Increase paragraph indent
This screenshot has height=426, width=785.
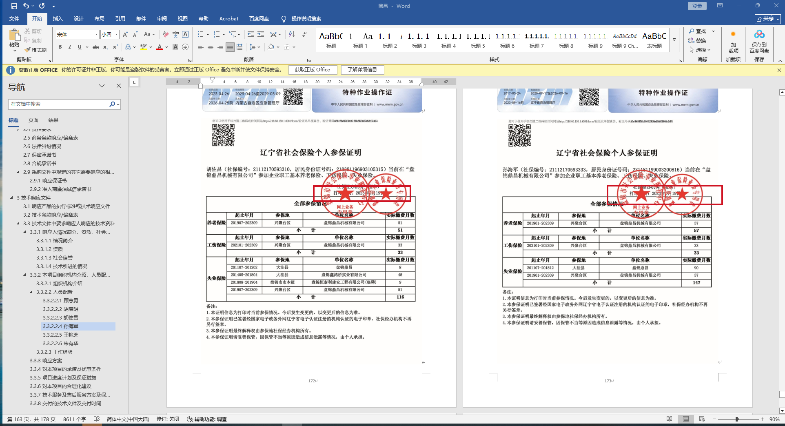tap(261, 35)
